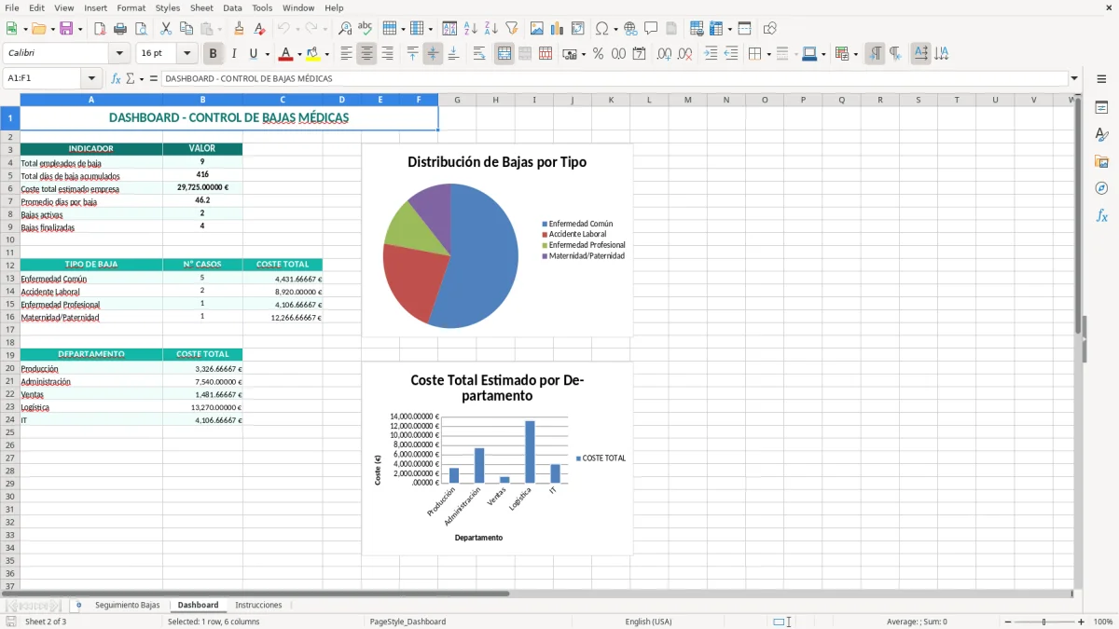Format cell as percent
This screenshot has width=1119, height=629.
[x=598, y=54]
